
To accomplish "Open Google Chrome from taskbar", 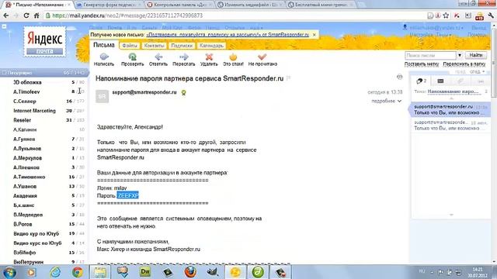I will click(78, 272).
